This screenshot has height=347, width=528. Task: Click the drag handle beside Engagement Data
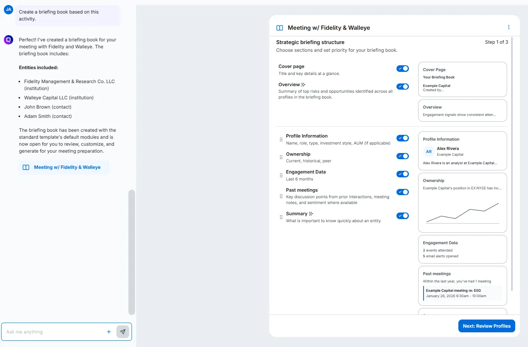coord(281,175)
